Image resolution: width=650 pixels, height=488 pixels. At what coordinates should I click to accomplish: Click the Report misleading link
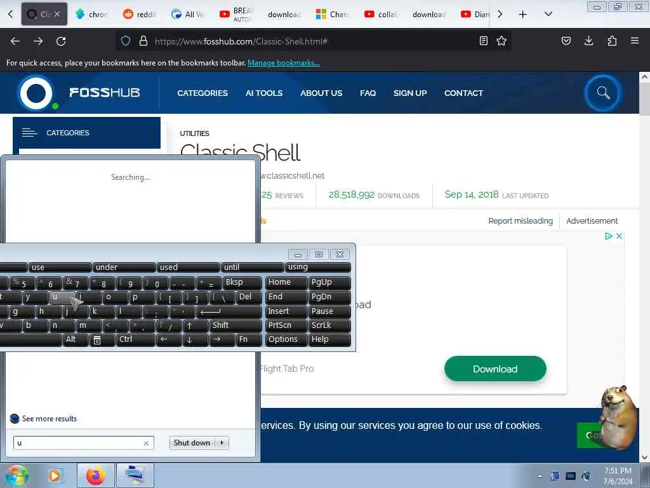point(521,220)
